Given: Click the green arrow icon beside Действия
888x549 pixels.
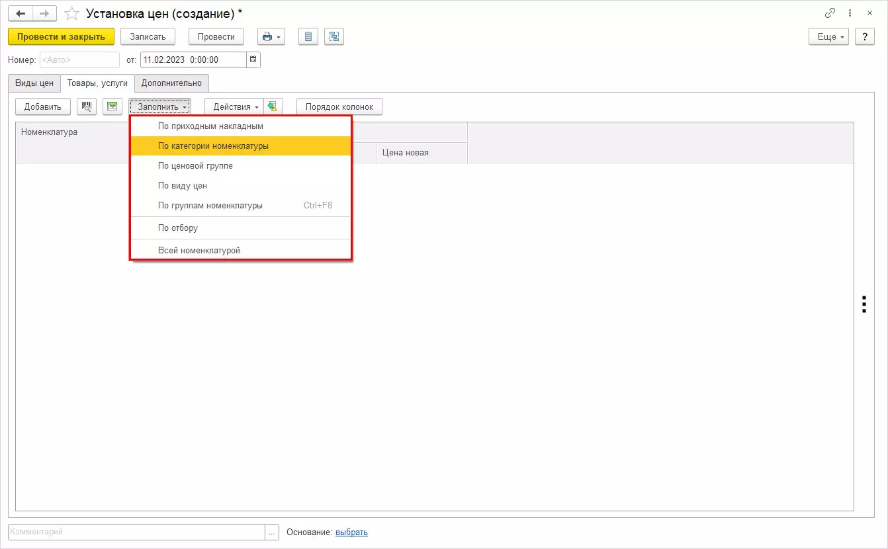Looking at the screenshot, I should coord(273,106).
